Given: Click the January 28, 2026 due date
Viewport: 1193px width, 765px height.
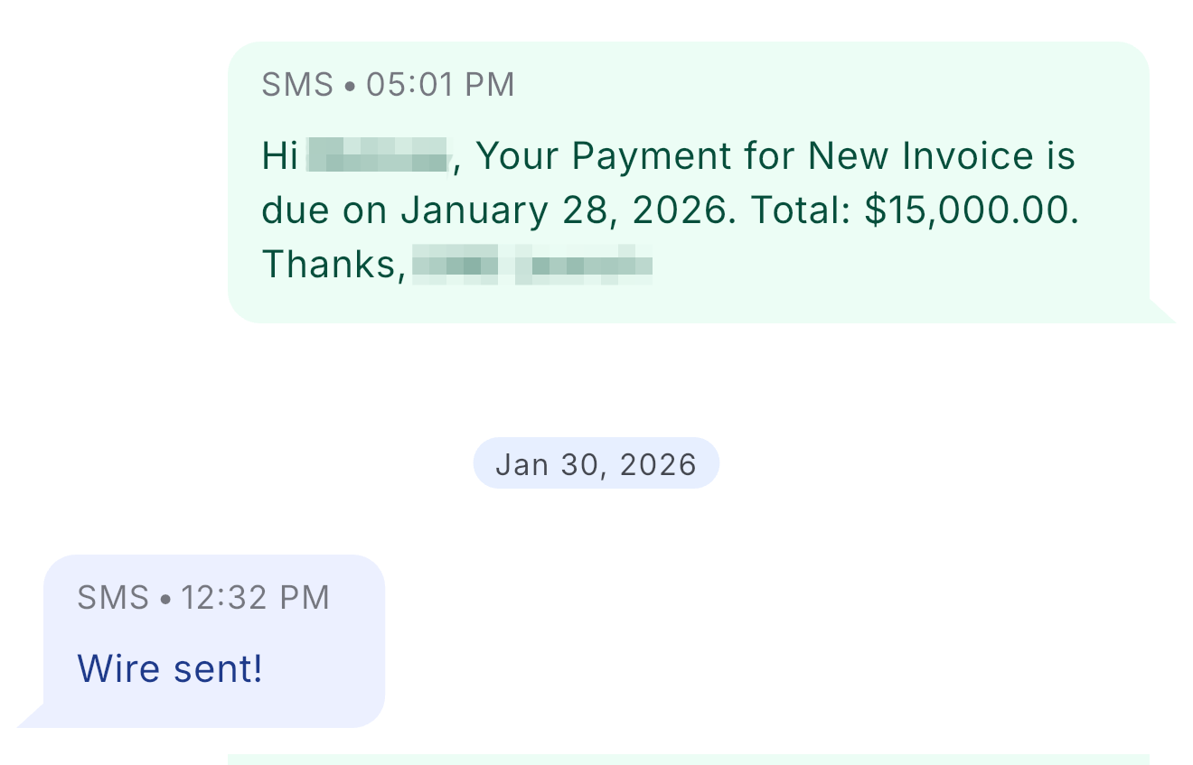Looking at the screenshot, I should click(x=564, y=210).
